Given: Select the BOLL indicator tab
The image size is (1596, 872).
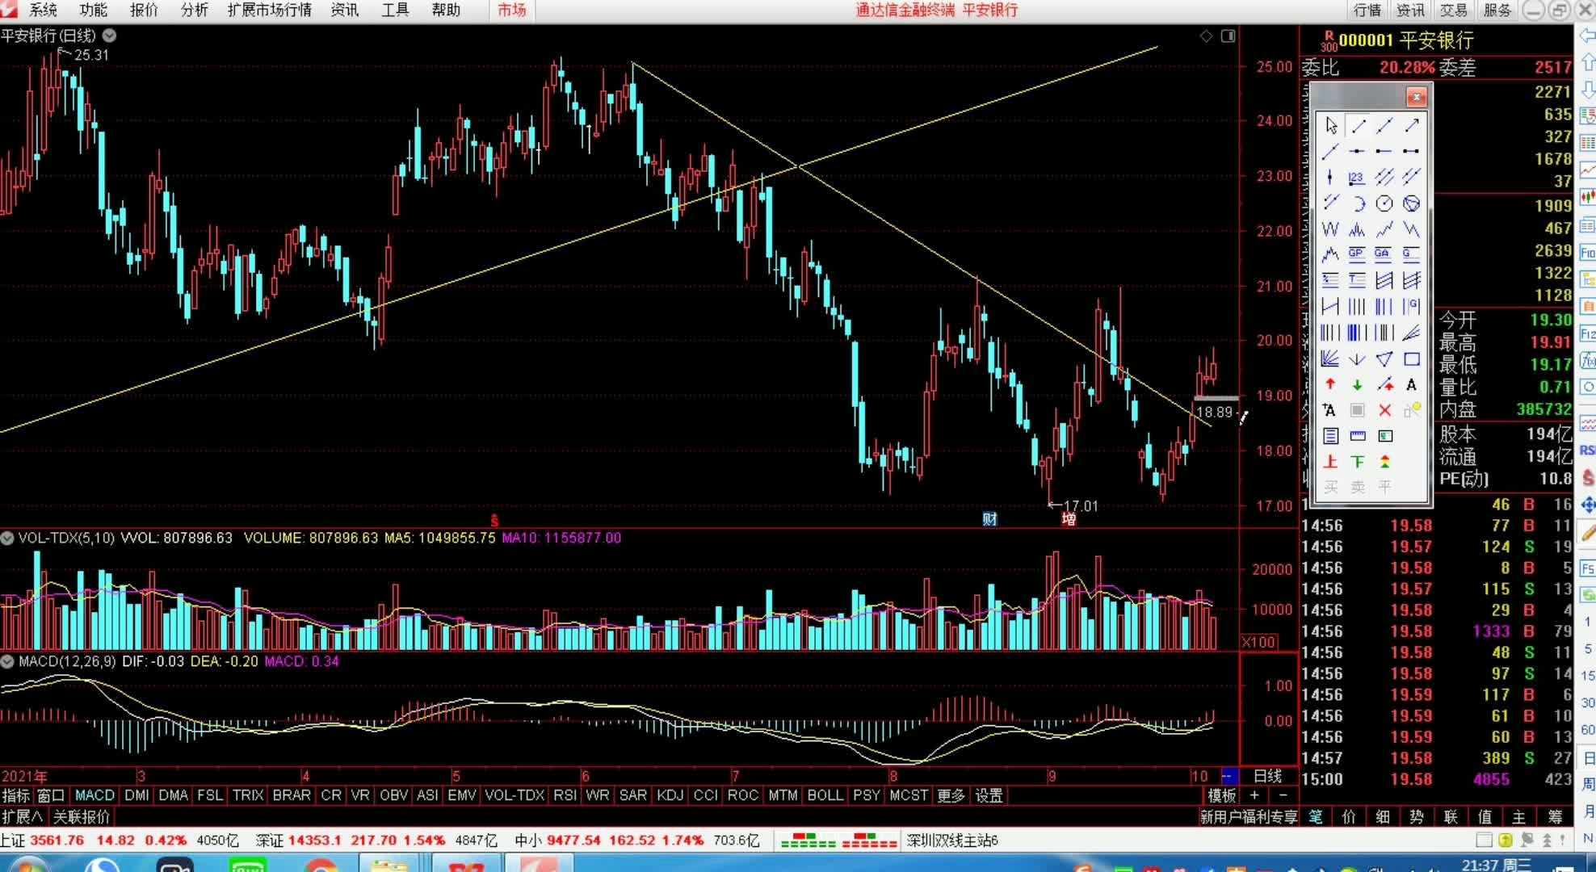Looking at the screenshot, I should click(825, 795).
